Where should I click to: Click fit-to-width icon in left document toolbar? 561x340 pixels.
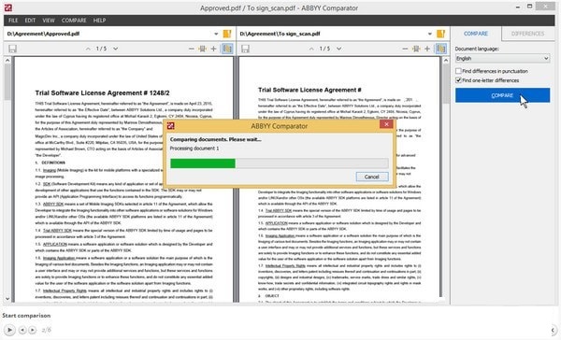coord(203,49)
